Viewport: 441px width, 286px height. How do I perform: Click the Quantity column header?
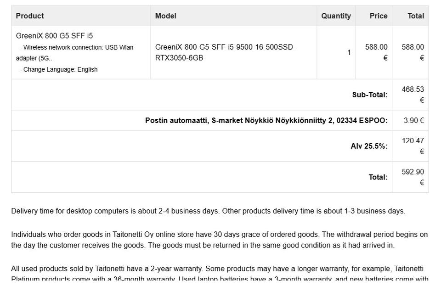tap(336, 16)
